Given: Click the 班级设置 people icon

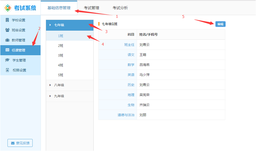Looking at the screenshot, I should [7, 30].
